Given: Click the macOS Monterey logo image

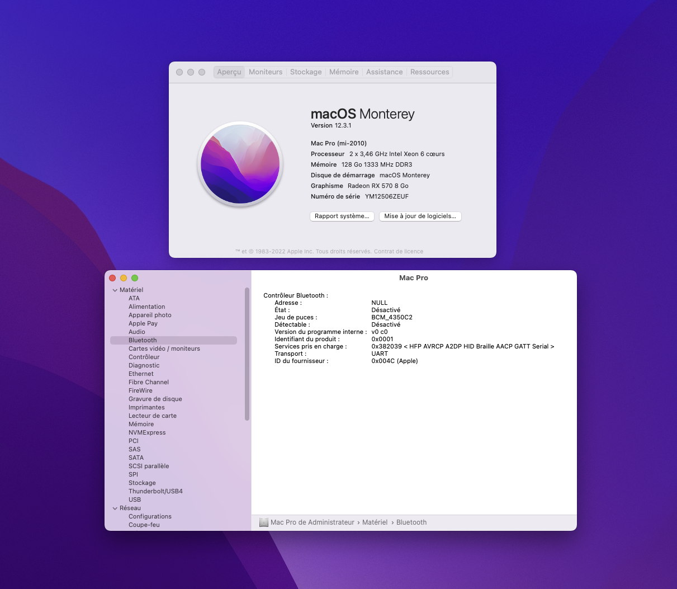Looking at the screenshot, I should pos(240,164).
